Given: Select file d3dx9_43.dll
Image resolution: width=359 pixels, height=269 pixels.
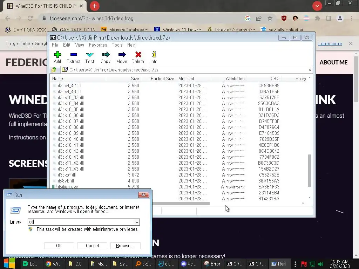Looking at the screenshot, I should click(69, 91).
